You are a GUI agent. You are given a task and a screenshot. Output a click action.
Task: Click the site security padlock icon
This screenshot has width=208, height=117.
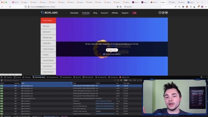(29, 6)
